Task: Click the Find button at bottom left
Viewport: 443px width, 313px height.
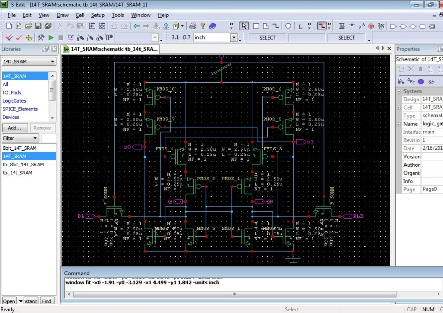Action: (47, 301)
